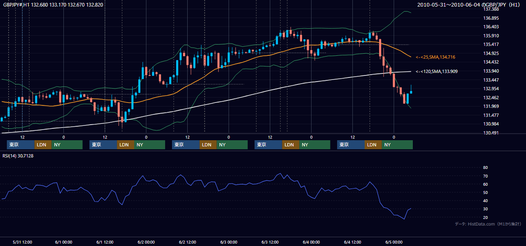
Task: Click RSI scale value 20
Action: (485, 218)
